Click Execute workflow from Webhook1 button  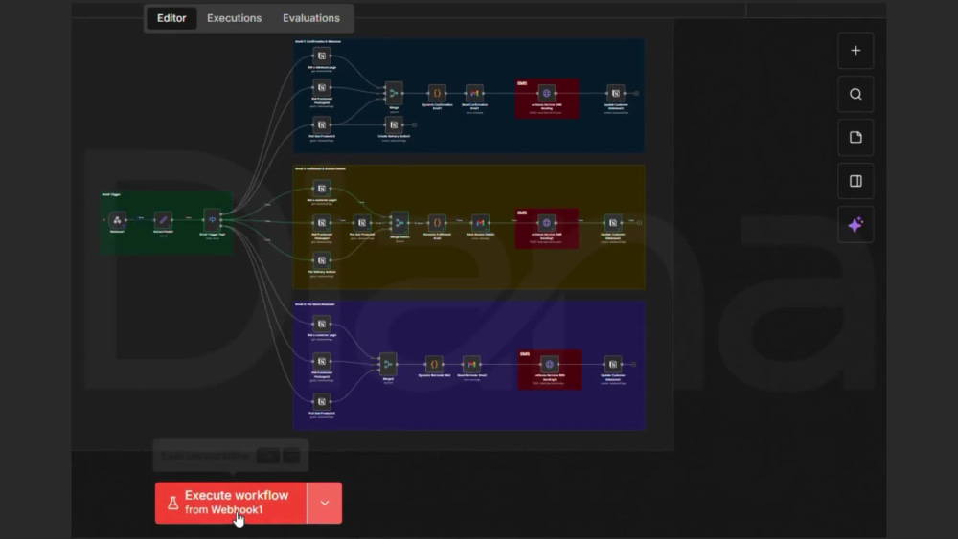coord(231,503)
